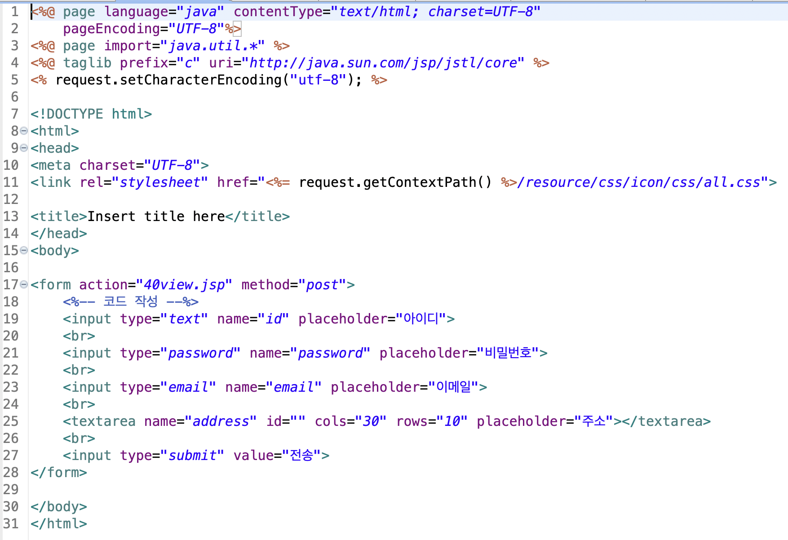Click 'stylesheet' rel value on line 11
Screen dimensions: 788x540
pyautogui.click(x=159, y=182)
